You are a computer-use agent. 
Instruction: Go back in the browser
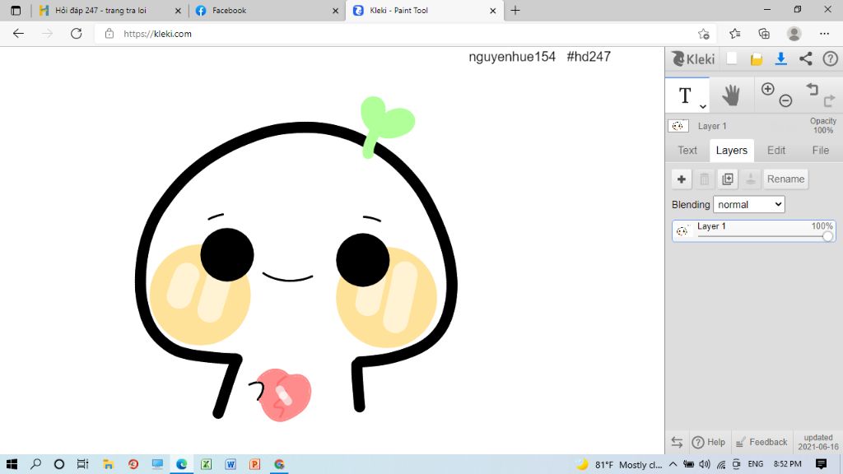[18, 34]
